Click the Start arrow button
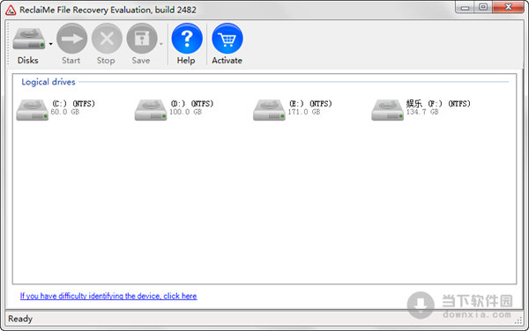Screen dimensions: 529x331 pyautogui.click(x=72, y=39)
